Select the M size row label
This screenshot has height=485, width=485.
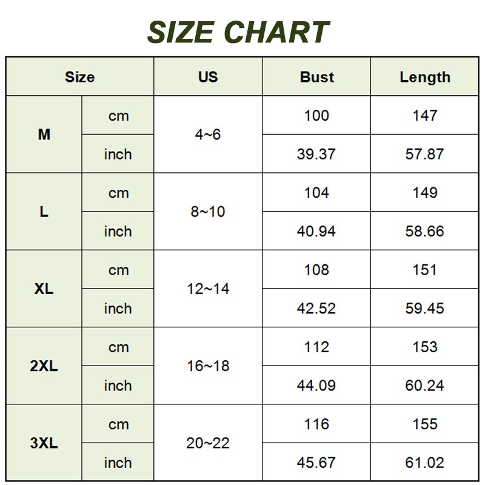[x=44, y=135]
